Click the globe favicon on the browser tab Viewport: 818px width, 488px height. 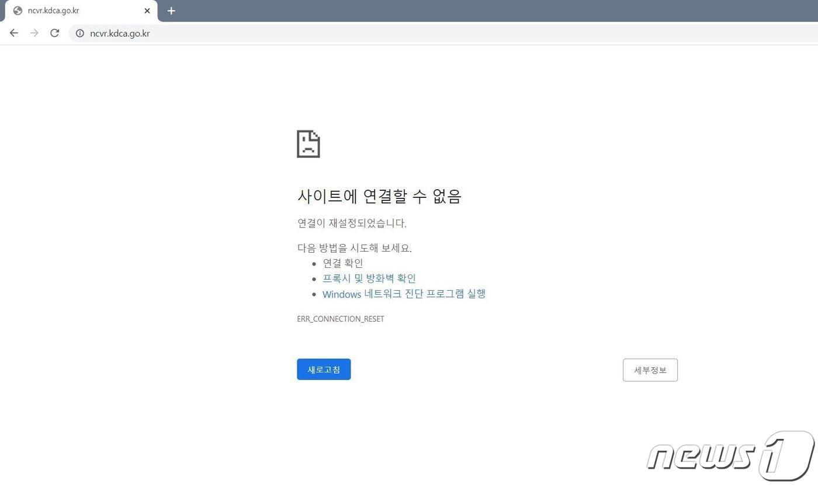17,10
